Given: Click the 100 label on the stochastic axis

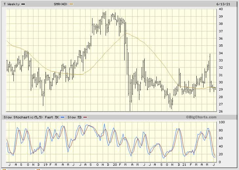Looking at the screenshot, I should pyautogui.click(x=222, y=122).
